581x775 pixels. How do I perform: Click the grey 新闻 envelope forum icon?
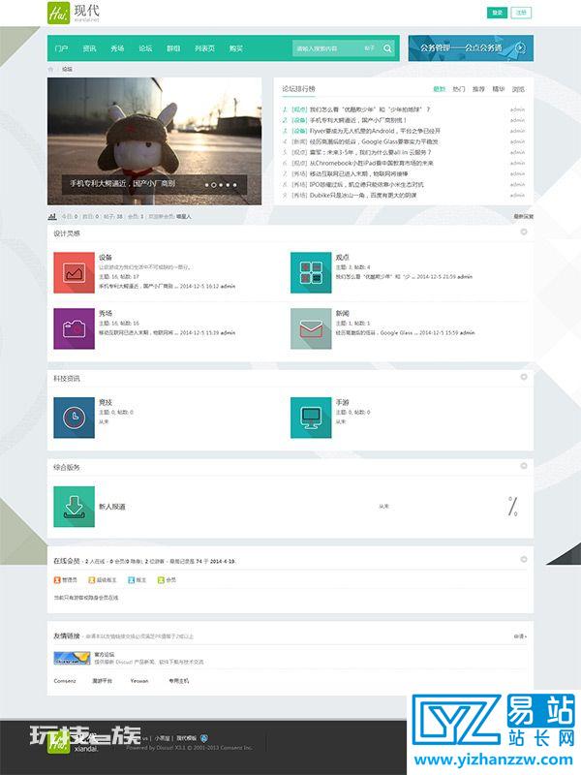tap(311, 328)
